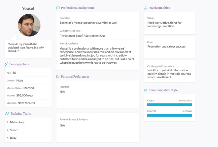
Task: Select the third trait Busy
Action: pos(13,138)
